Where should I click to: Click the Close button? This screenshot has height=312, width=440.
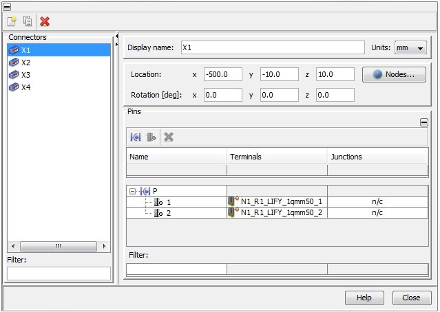[x=412, y=298]
